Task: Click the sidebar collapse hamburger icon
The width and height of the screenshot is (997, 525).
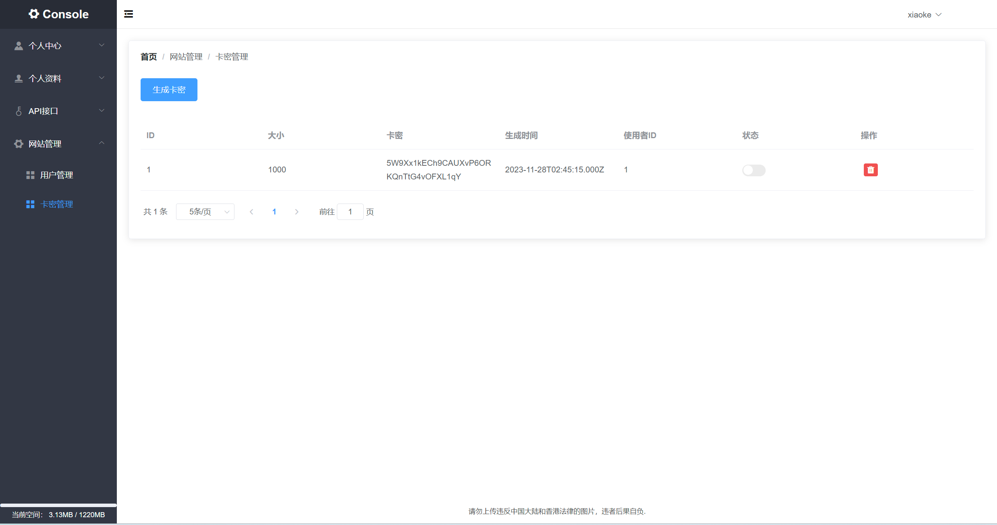Action: tap(129, 14)
